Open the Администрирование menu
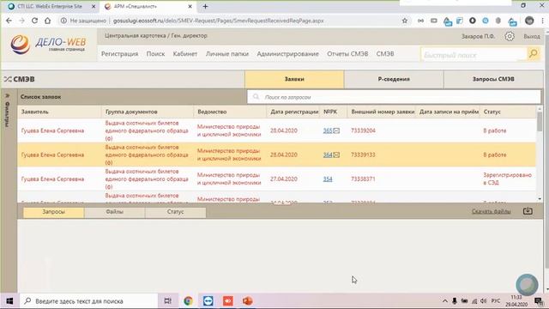The width and height of the screenshot is (549, 309). pyautogui.click(x=288, y=54)
